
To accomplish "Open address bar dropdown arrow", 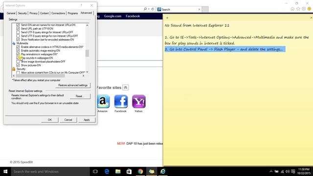I will [149, 9].
